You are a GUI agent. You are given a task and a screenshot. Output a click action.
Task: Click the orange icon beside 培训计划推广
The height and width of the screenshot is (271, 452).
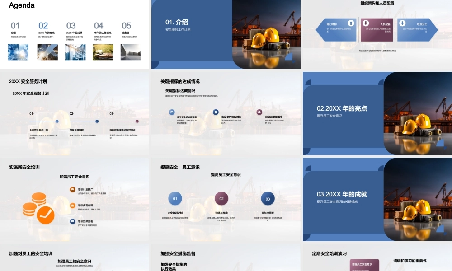pyautogui.click(x=73, y=189)
